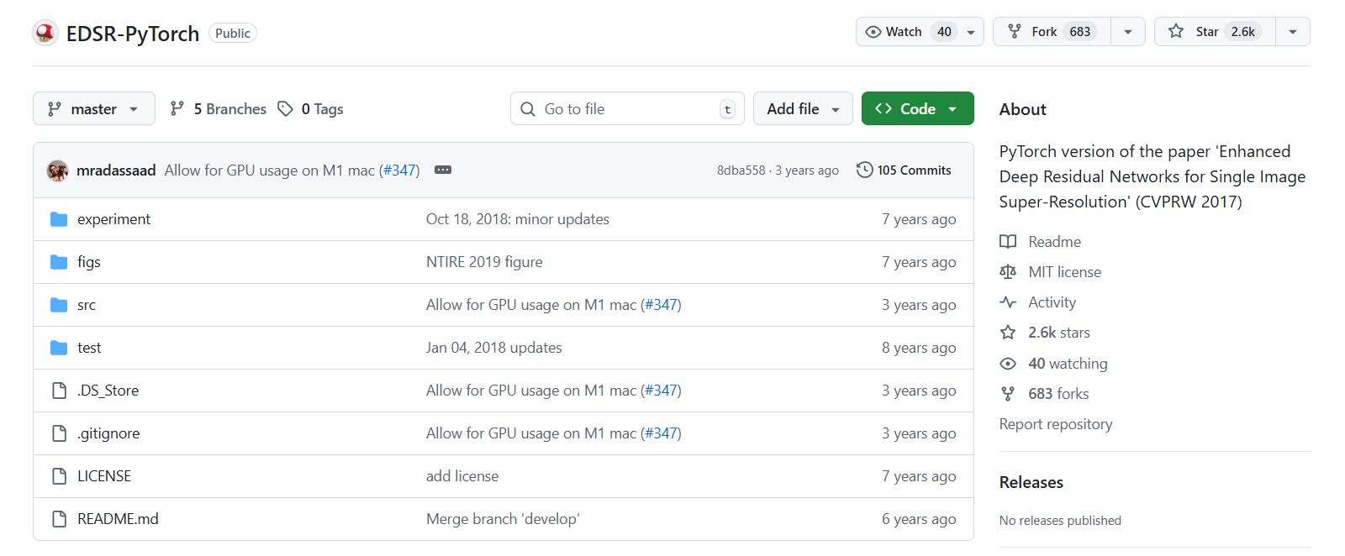Open the Watch notifications dropdown arrow
This screenshot has width=1345, height=556.
[x=971, y=32]
